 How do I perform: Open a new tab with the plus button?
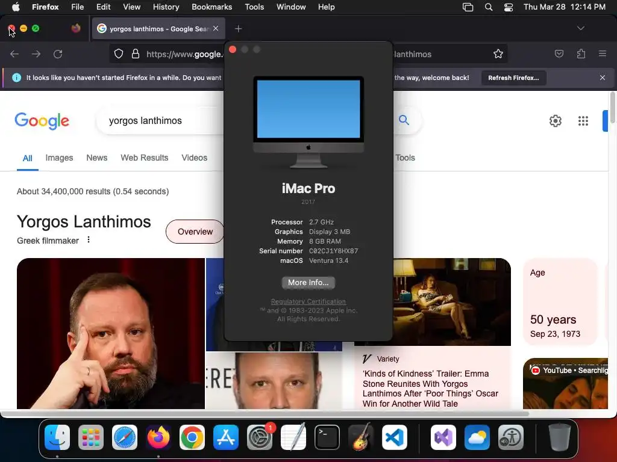tap(238, 29)
